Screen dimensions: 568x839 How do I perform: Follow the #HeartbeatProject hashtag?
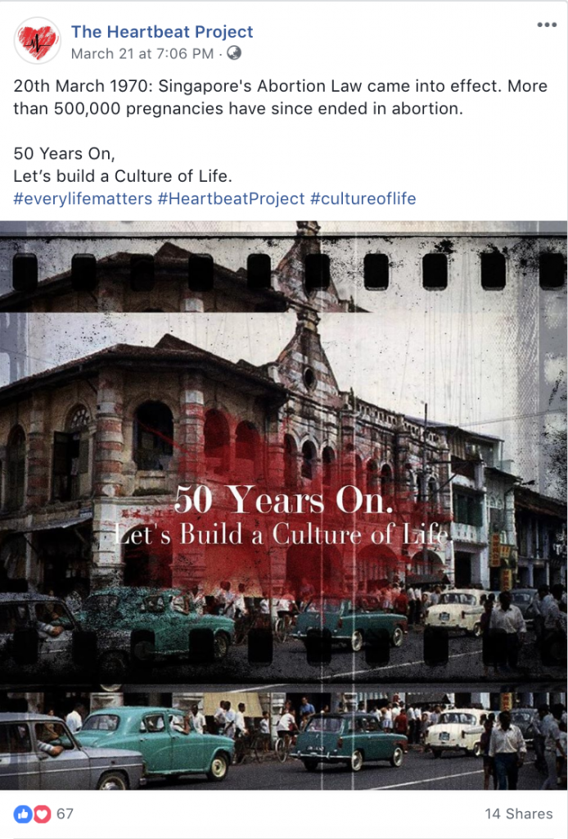(231, 198)
